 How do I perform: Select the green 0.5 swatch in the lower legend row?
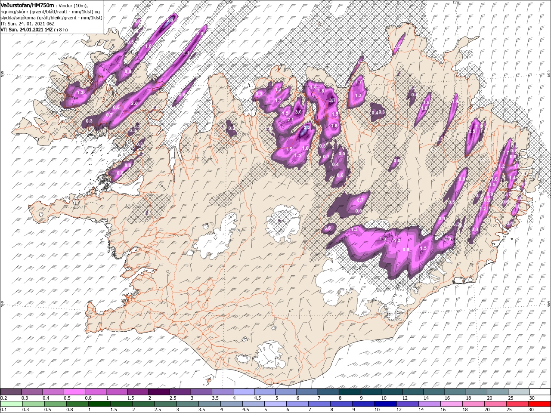pyautogui.click(x=55, y=404)
